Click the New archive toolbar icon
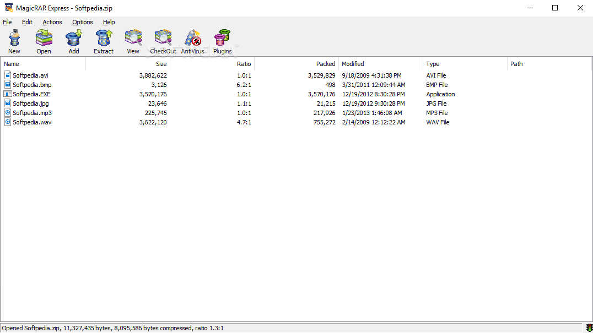The width and height of the screenshot is (593, 333). coord(14,38)
